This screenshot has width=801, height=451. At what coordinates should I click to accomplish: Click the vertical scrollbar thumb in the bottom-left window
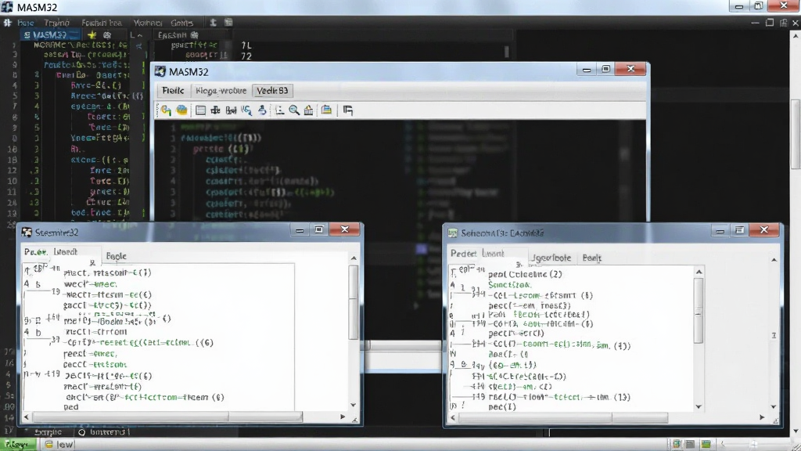tap(354, 302)
